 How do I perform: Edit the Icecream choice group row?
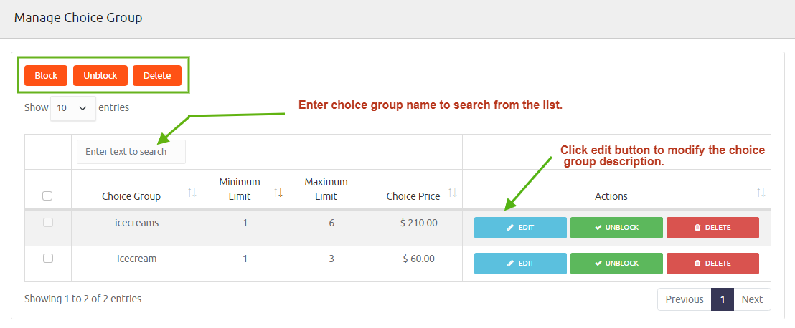[x=520, y=264]
